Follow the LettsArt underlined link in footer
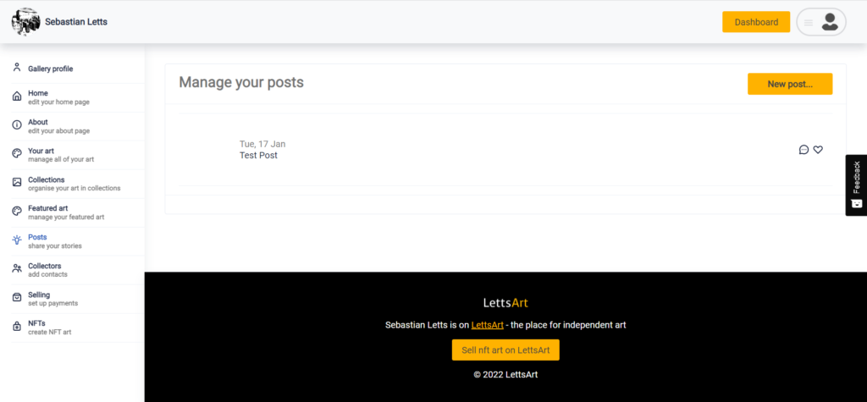Screen dimensions: 867x402 coord(487,325)
